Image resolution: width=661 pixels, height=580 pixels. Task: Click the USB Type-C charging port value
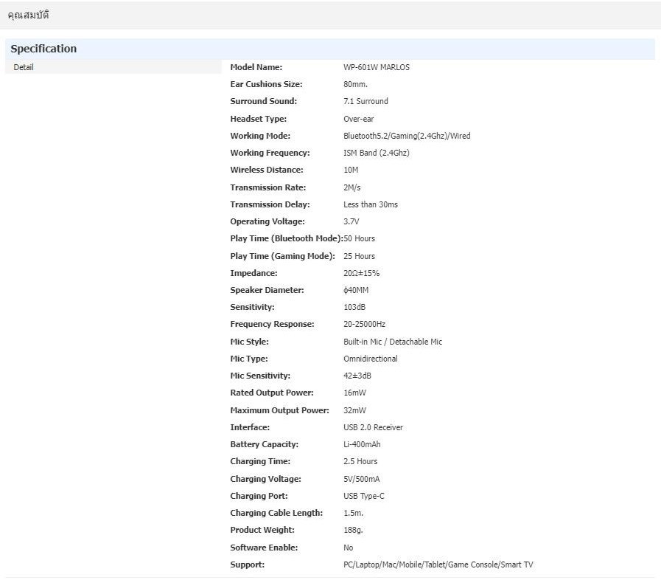pos(363,496)
